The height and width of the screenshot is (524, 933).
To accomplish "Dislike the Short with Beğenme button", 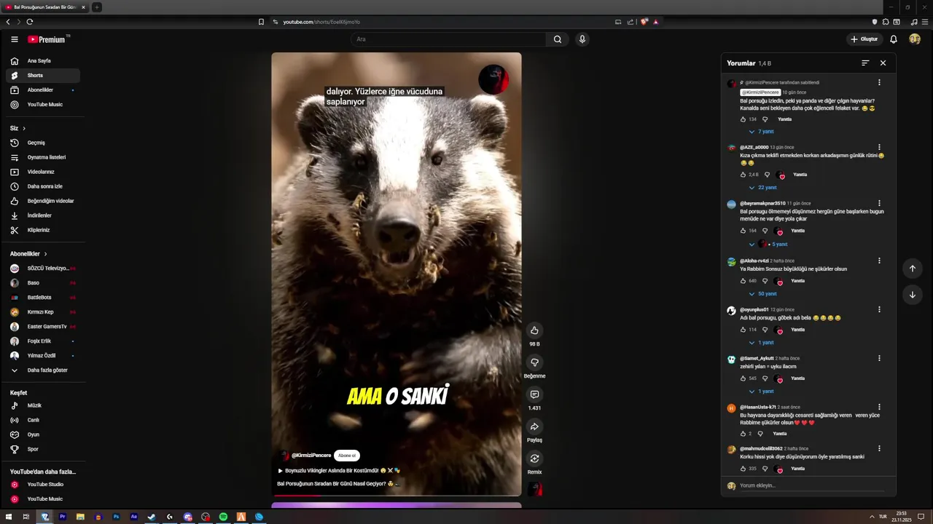I will point(534,362).
